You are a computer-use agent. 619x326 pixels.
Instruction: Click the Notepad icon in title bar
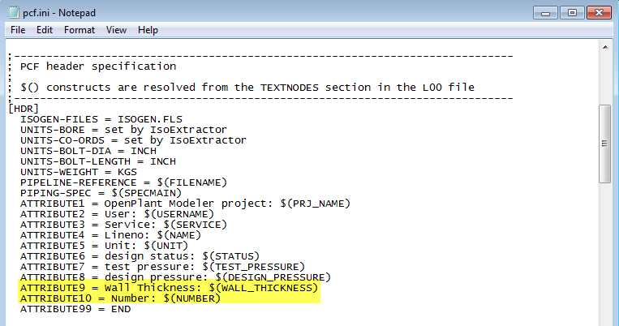[x=13, y=12]
